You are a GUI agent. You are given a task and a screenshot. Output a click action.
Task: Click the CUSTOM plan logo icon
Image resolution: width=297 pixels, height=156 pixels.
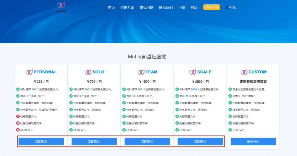[244, 72]
